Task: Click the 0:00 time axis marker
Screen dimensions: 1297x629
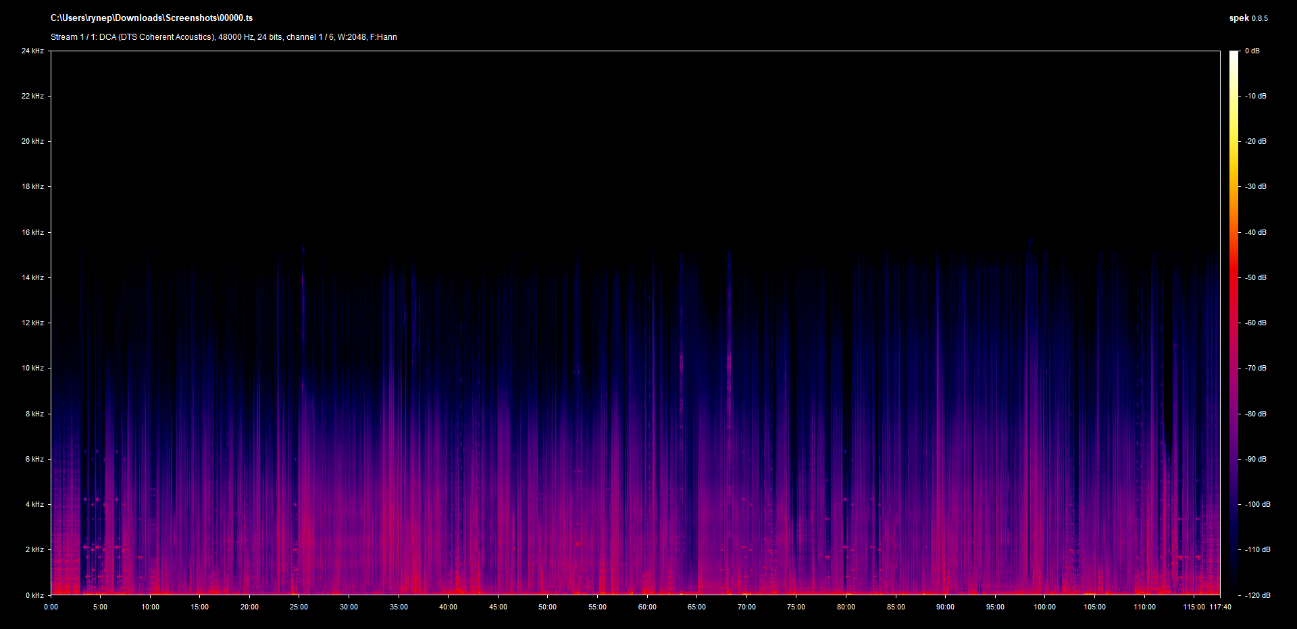Action: click(51, 607)
